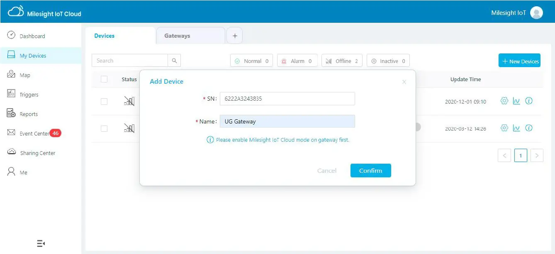
Task: Go to the next page with the right arrow
Action: 537,155
